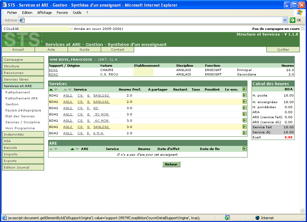Open Indemnités in the sidebar
Screen dimensions: 307x222
click(x=23, y=134)
